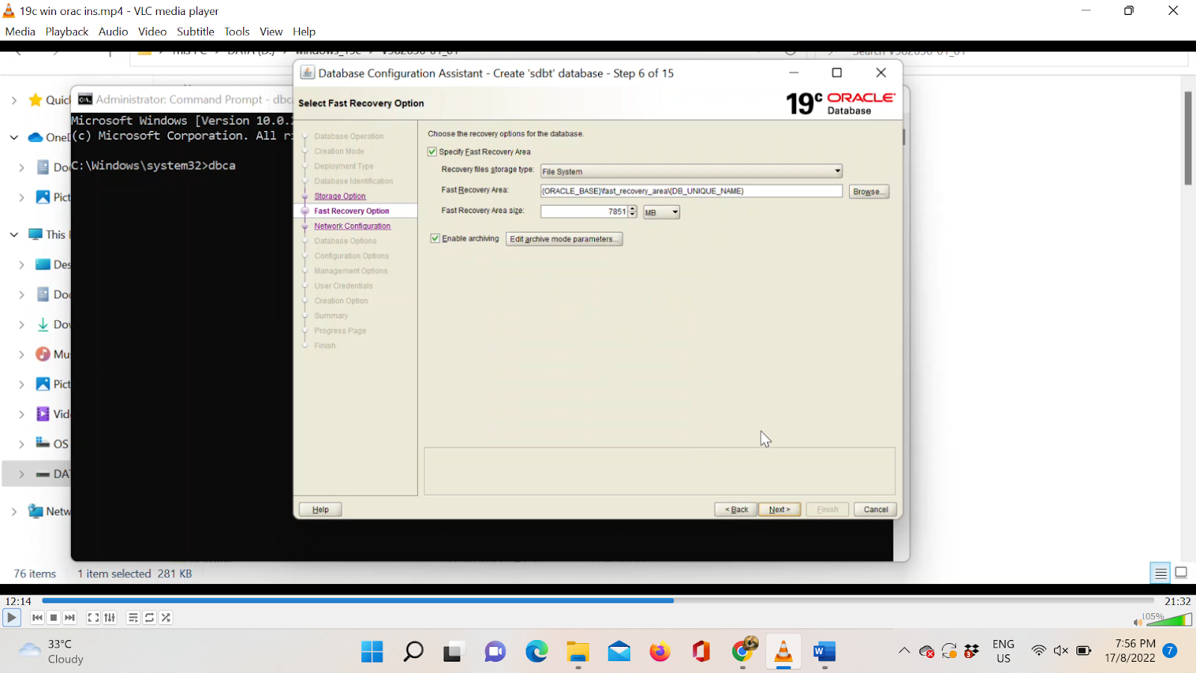Image resolution: width=1196 pixels, height=673 pixels.
Task: Expand Quick access in Explorer sidebar
Action: pos(13,100)
